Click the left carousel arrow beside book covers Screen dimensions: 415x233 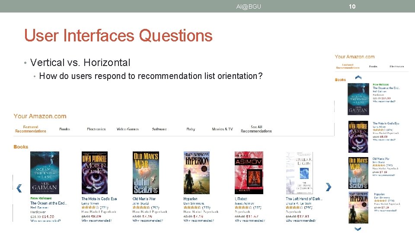point(19,188)
